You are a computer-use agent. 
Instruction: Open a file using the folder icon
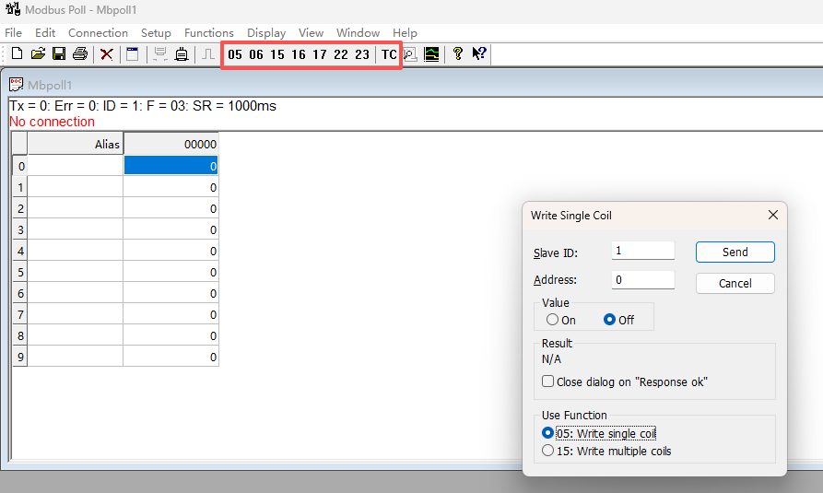pyautogui.click(x=38, y=54)
